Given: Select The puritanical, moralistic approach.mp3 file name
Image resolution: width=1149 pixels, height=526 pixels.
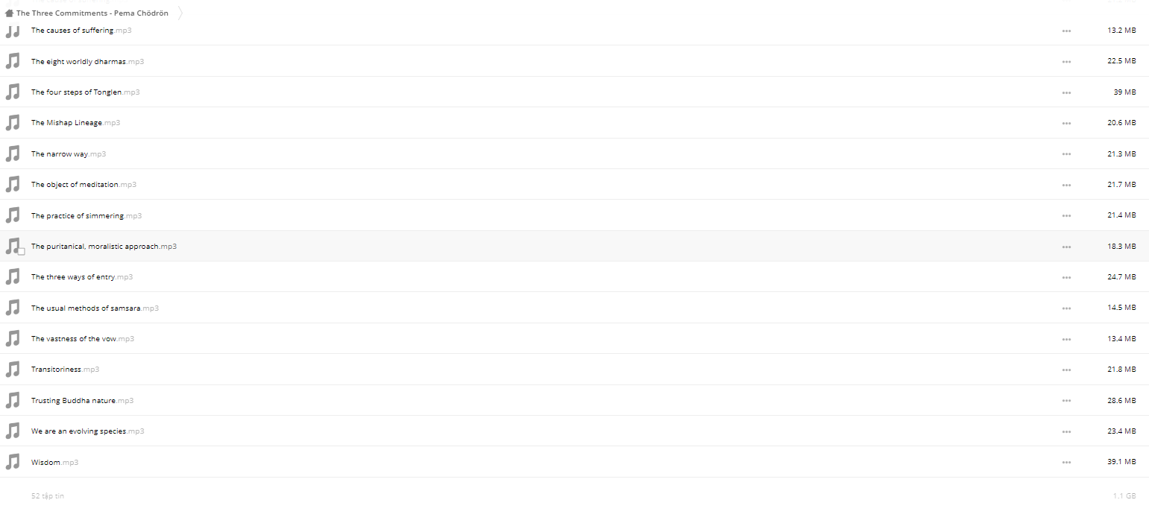Looking at the screenshot, I should click(104, 246).
